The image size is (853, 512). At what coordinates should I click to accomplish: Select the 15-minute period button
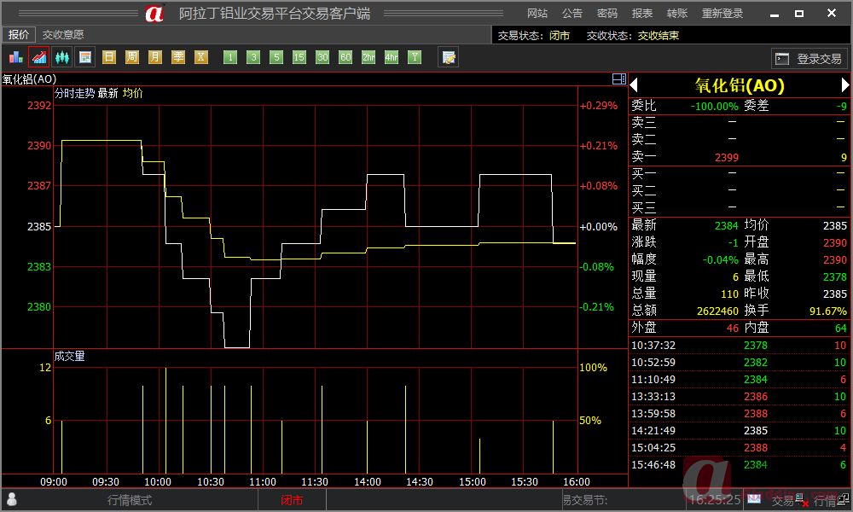pyautogui.click(x=299, y=57)
